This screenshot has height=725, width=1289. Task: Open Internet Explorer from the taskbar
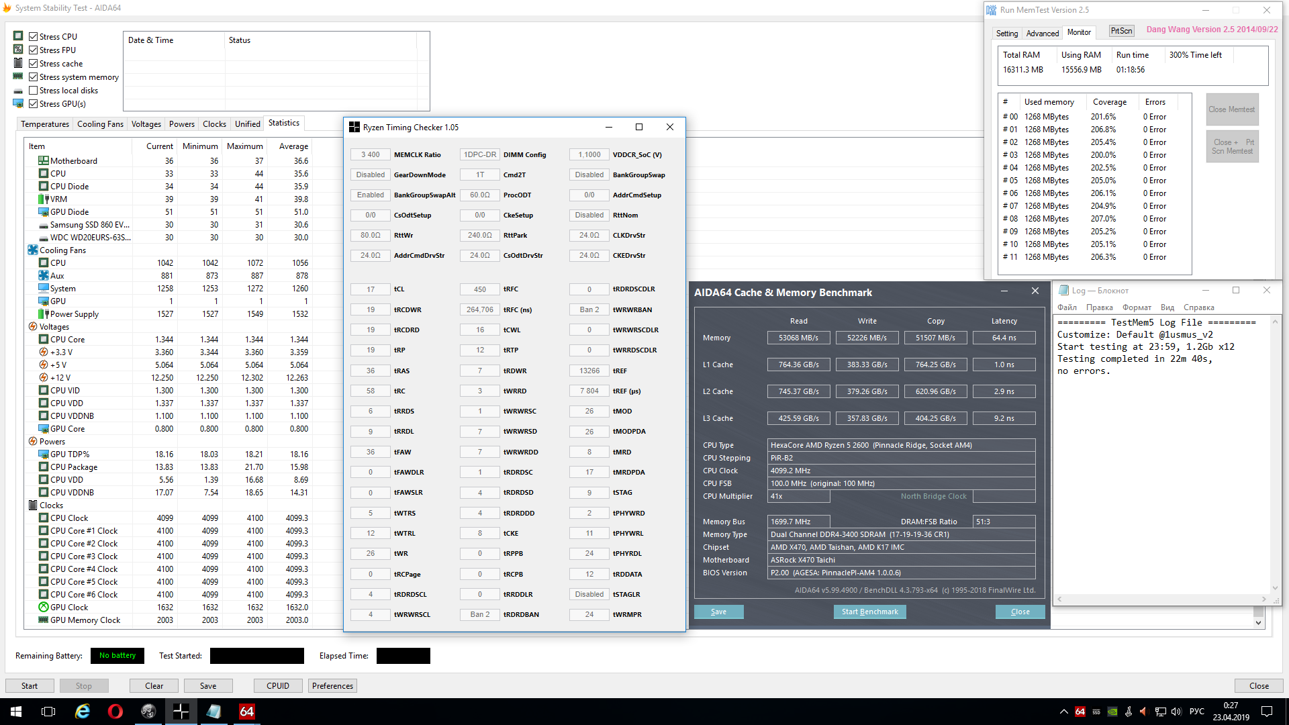(x=83, y=712)
